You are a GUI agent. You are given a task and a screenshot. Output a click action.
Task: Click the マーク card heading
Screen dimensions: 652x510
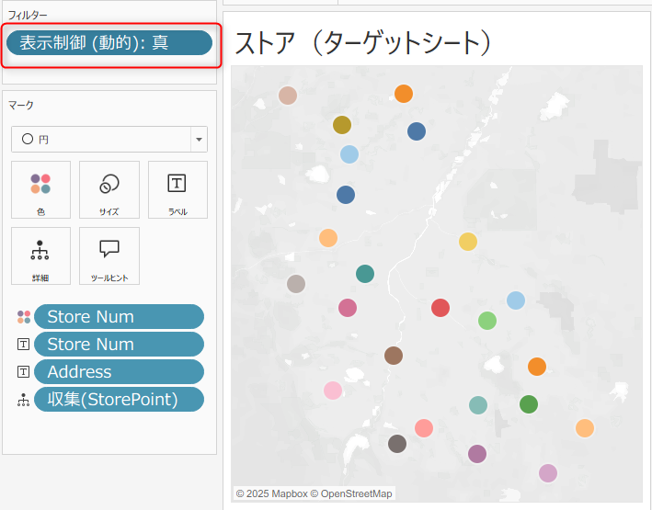point(21,105)
